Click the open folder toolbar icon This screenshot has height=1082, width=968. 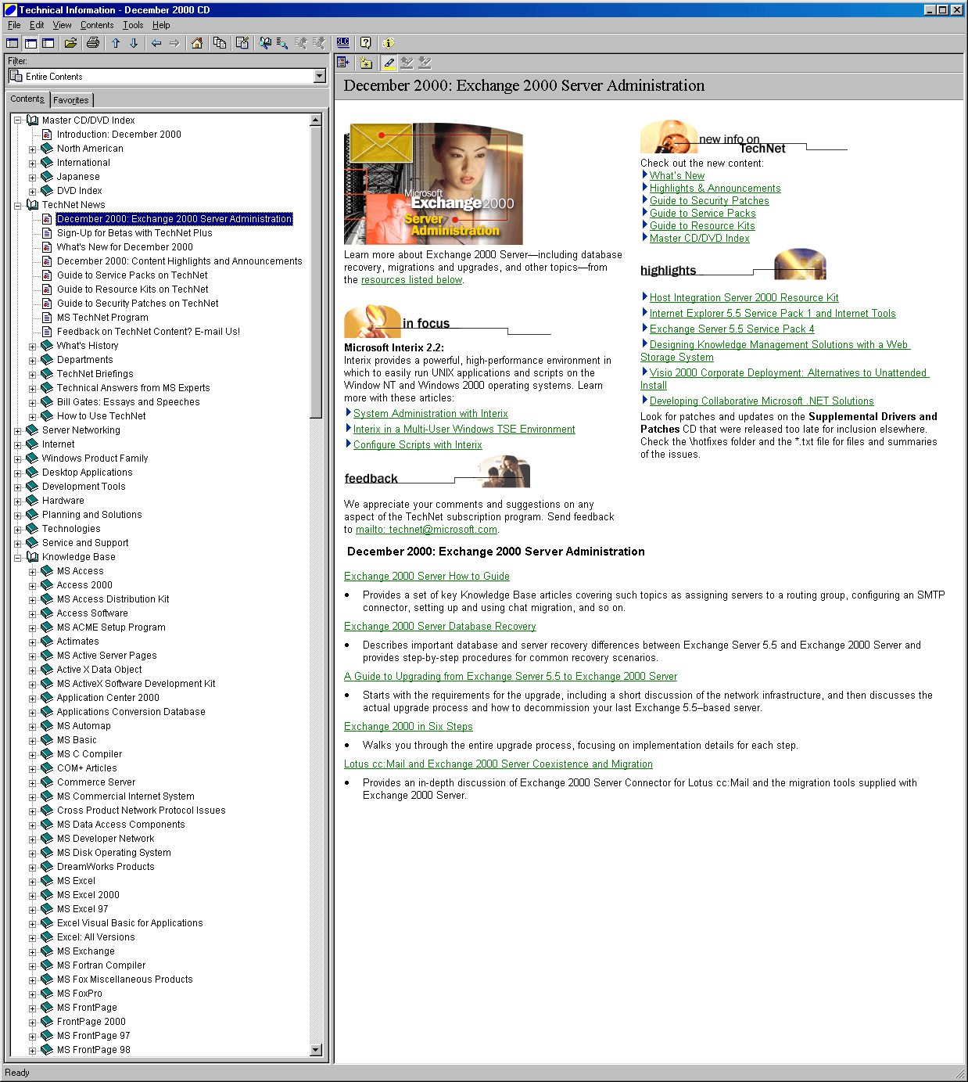click(x=71, y=43)
